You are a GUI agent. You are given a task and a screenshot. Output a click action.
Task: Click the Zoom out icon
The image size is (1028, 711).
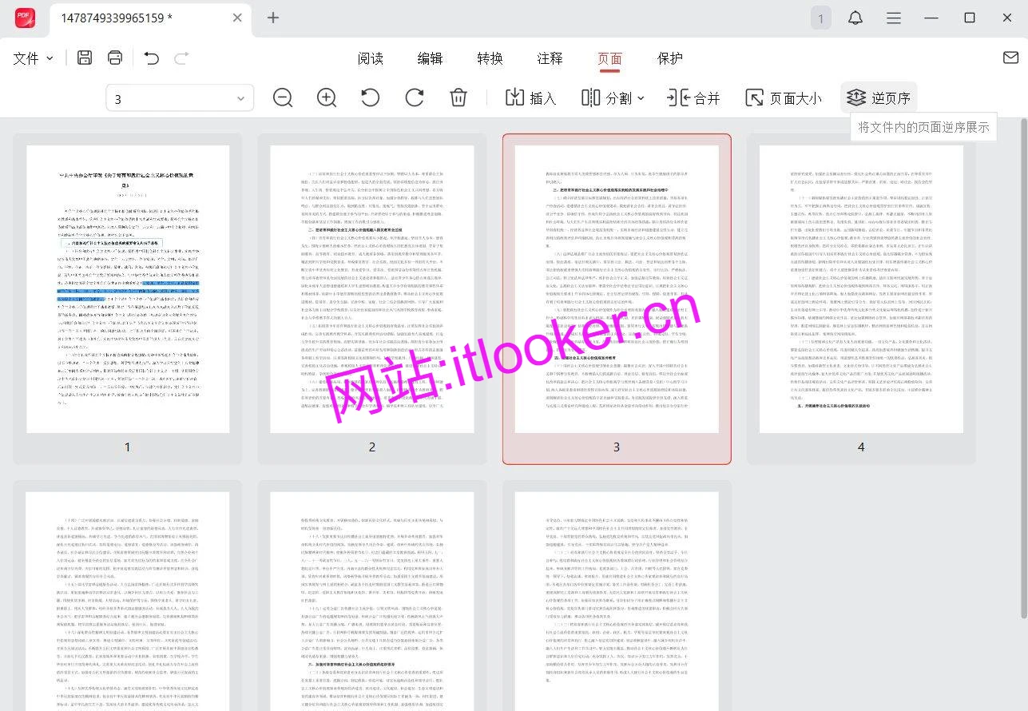pos(282,97)
